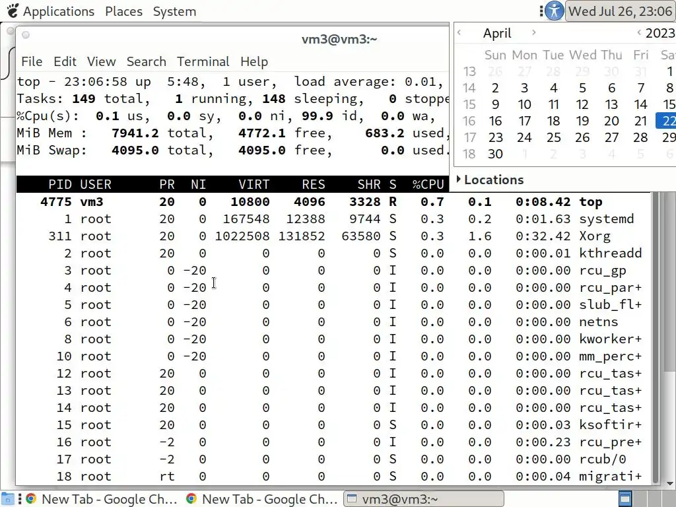Click the 'Xorg' process name

[x=595, y=236]
